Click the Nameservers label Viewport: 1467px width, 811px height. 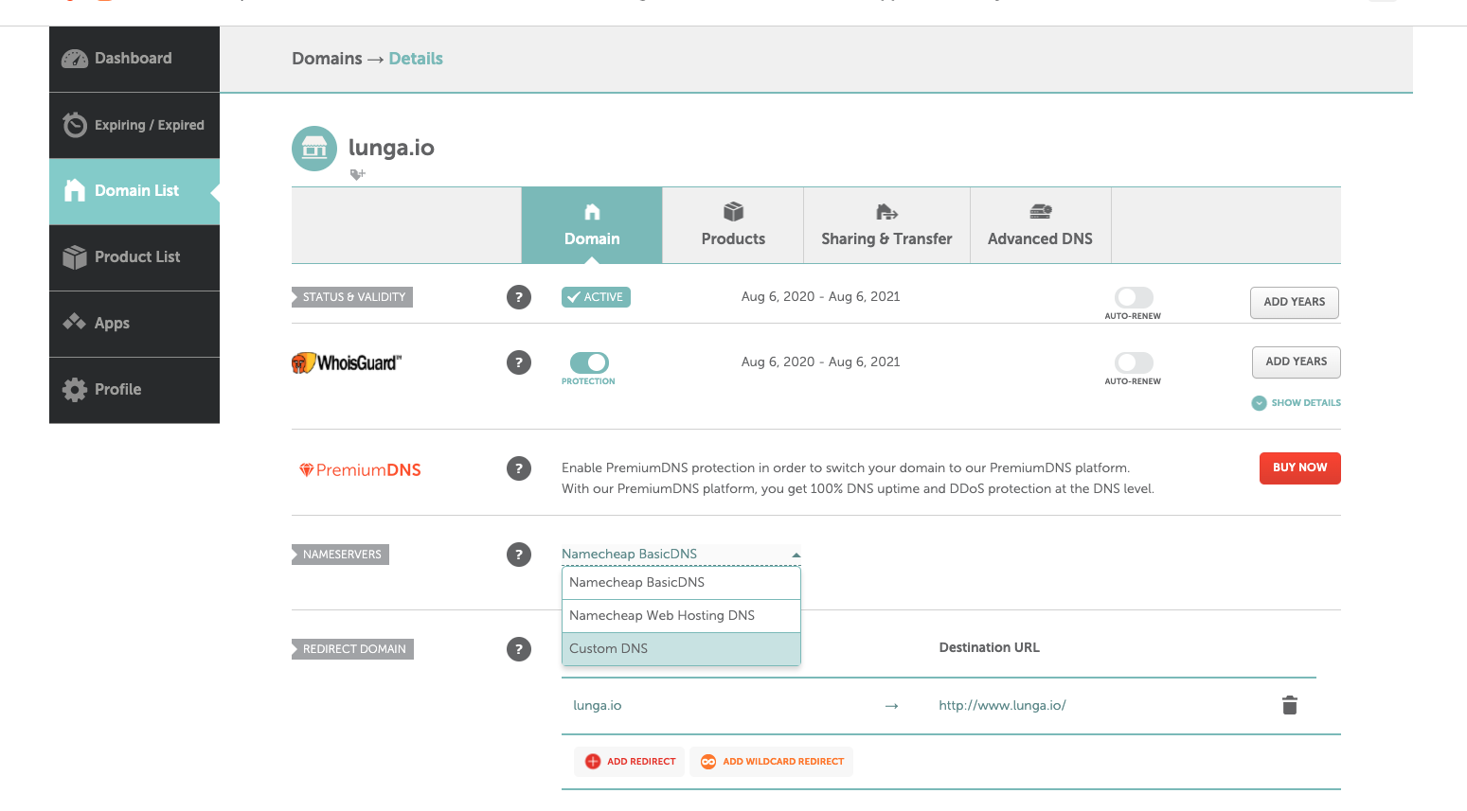tap(341, 555)
